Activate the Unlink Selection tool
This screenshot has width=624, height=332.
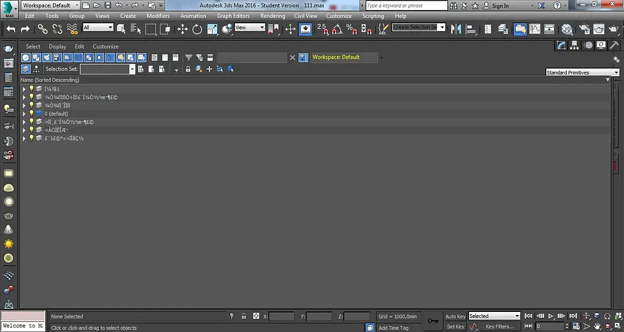(x=57, y=29)
